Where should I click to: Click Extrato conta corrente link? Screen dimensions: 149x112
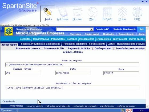pyautogui.click(x=28, y=49)
